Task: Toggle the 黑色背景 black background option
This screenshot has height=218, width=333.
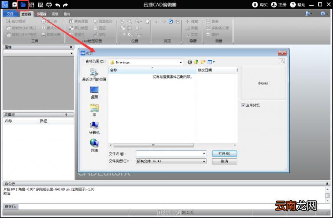Action: 78,21
